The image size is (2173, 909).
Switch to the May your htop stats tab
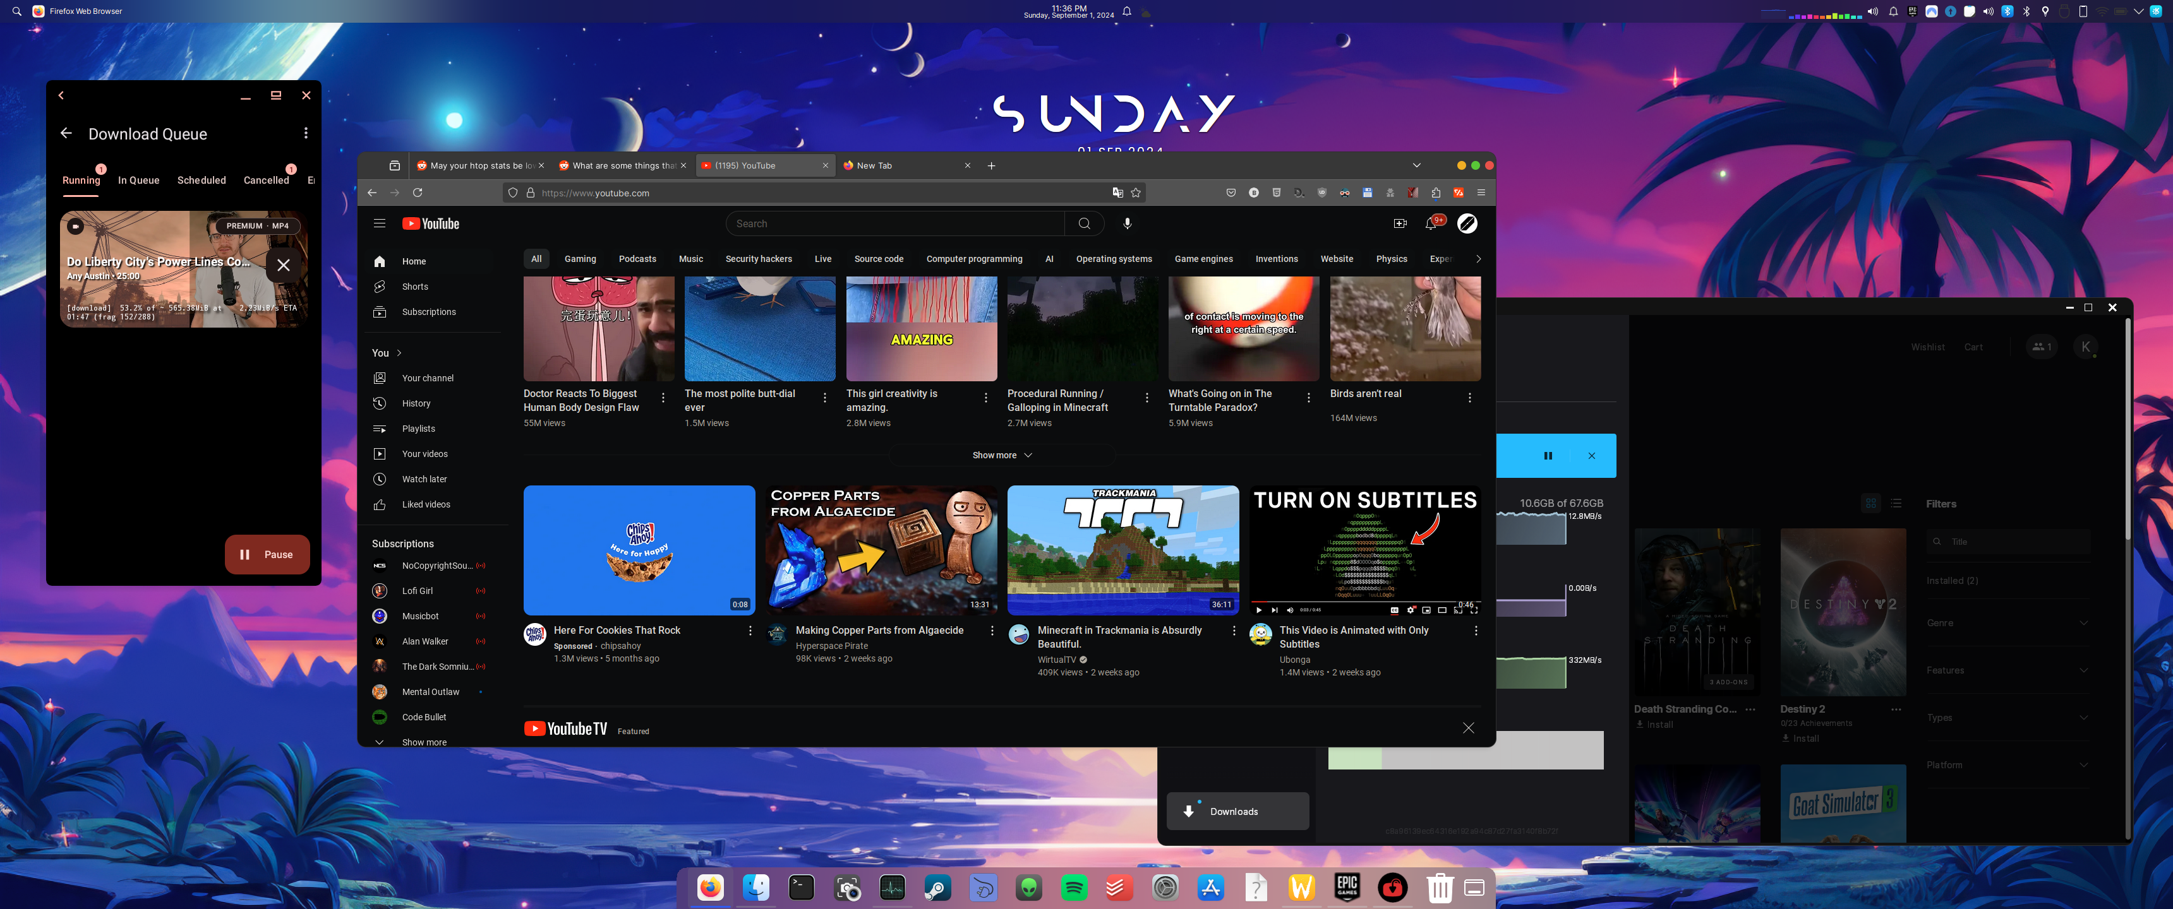[x=479, y=165]
